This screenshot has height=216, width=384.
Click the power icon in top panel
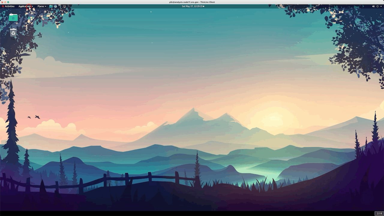377,6
